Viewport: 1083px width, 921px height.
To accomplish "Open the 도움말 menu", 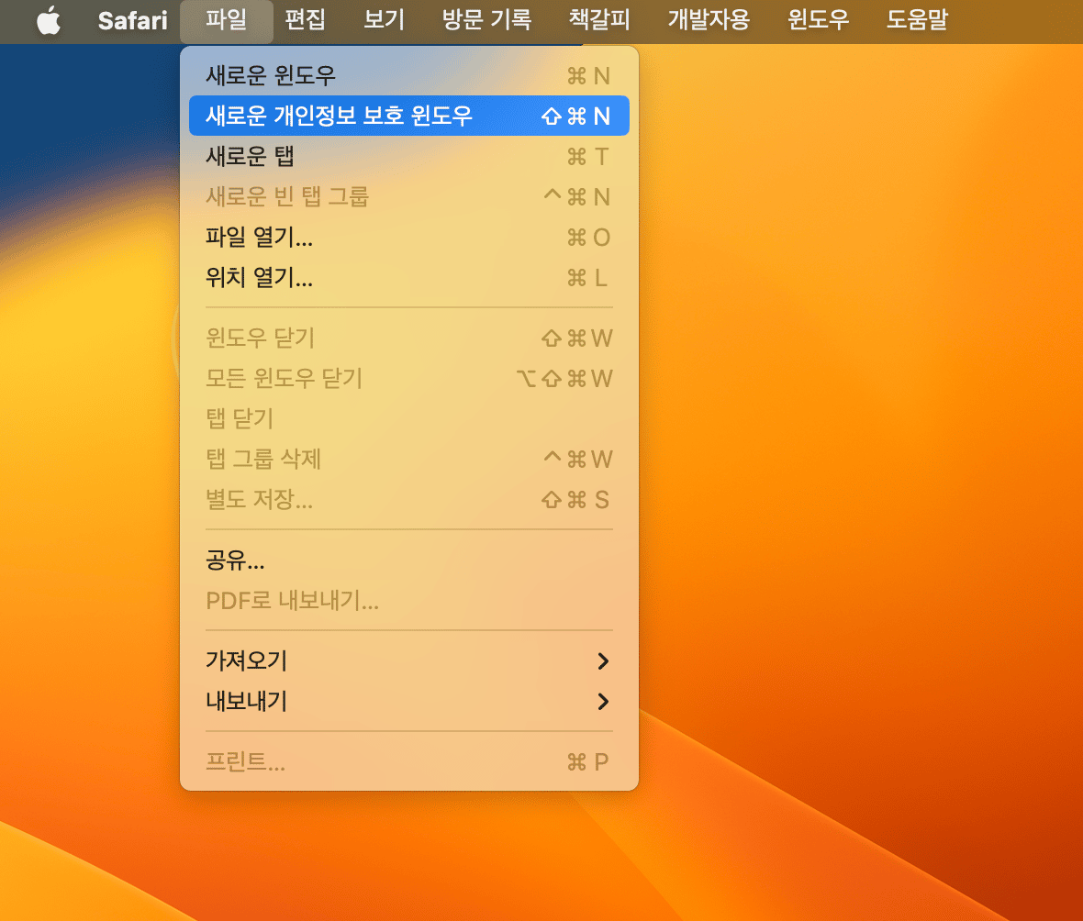I will click(x=917, y=21).
